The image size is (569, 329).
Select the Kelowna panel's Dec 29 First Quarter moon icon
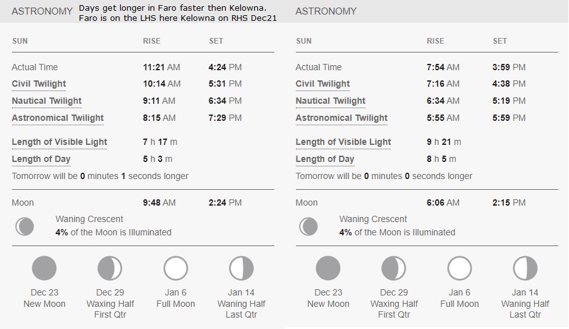click(x=394, y=268)
